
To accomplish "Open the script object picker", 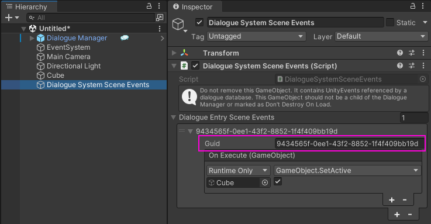I will (423, 80).
